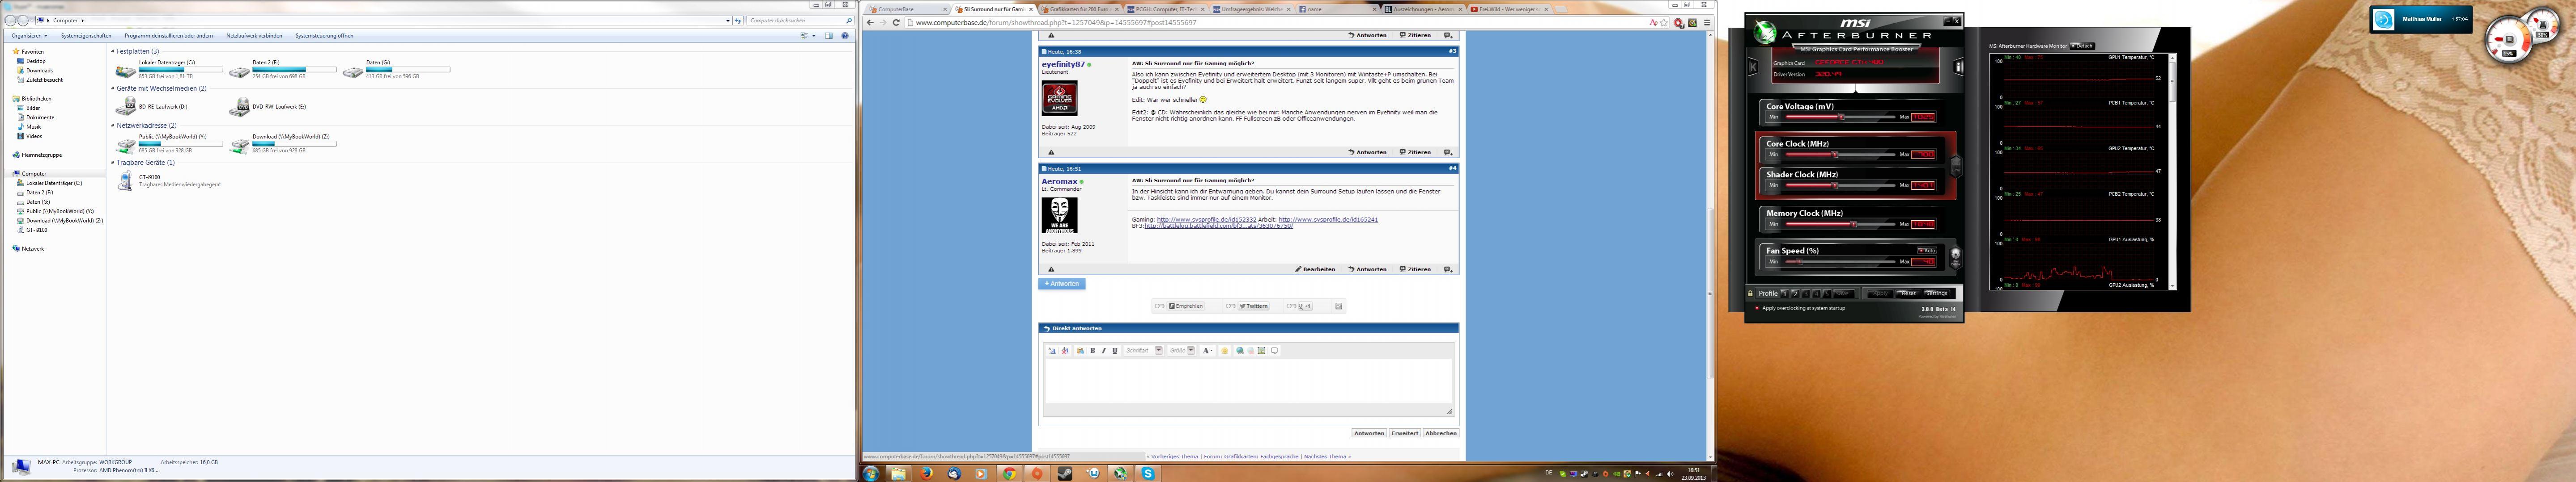The height and width of the screenshot is (482, 2576).
Task: Open the Chrome menu icon
Action: [x=1707, y=23]
